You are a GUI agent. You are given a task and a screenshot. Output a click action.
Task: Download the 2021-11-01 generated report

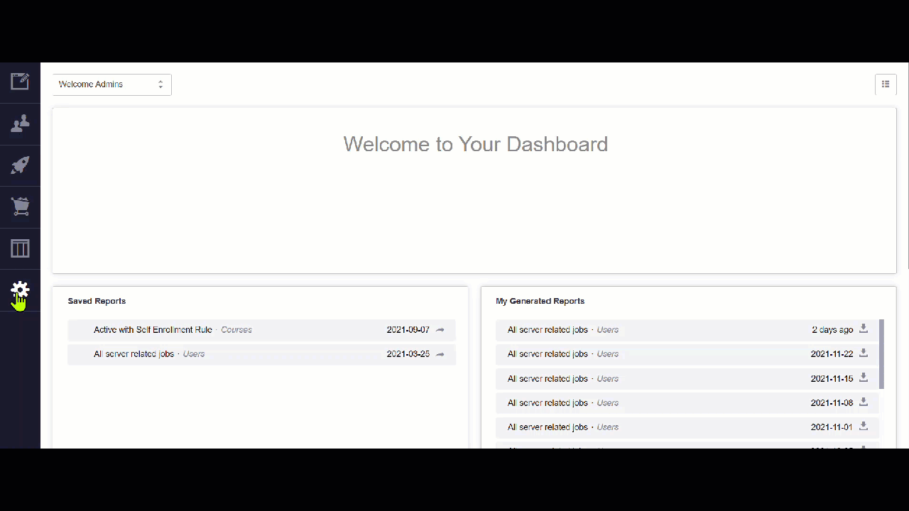pos(864,426)
